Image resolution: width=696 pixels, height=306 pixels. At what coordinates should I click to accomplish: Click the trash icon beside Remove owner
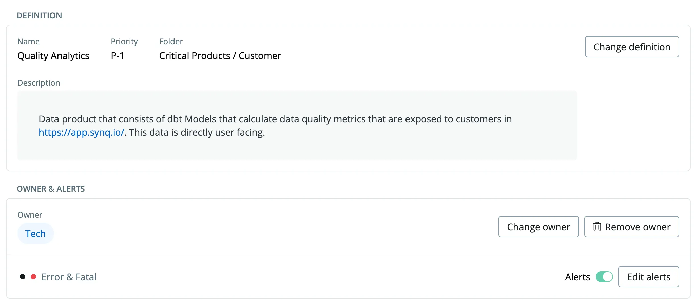pyautogui.click(x=598, y=227)
